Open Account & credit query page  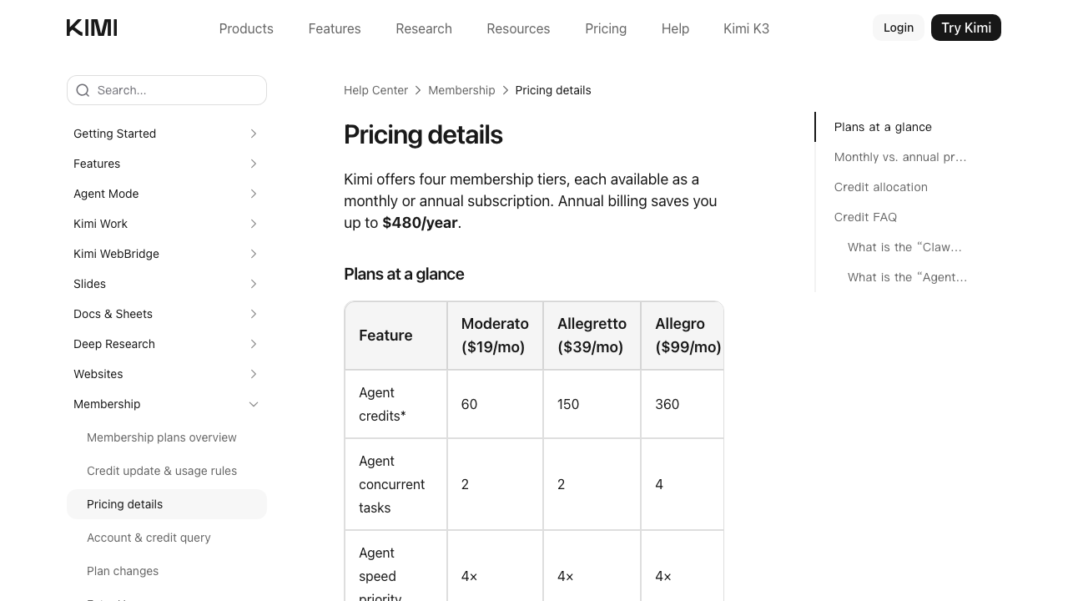pos(149,538)
